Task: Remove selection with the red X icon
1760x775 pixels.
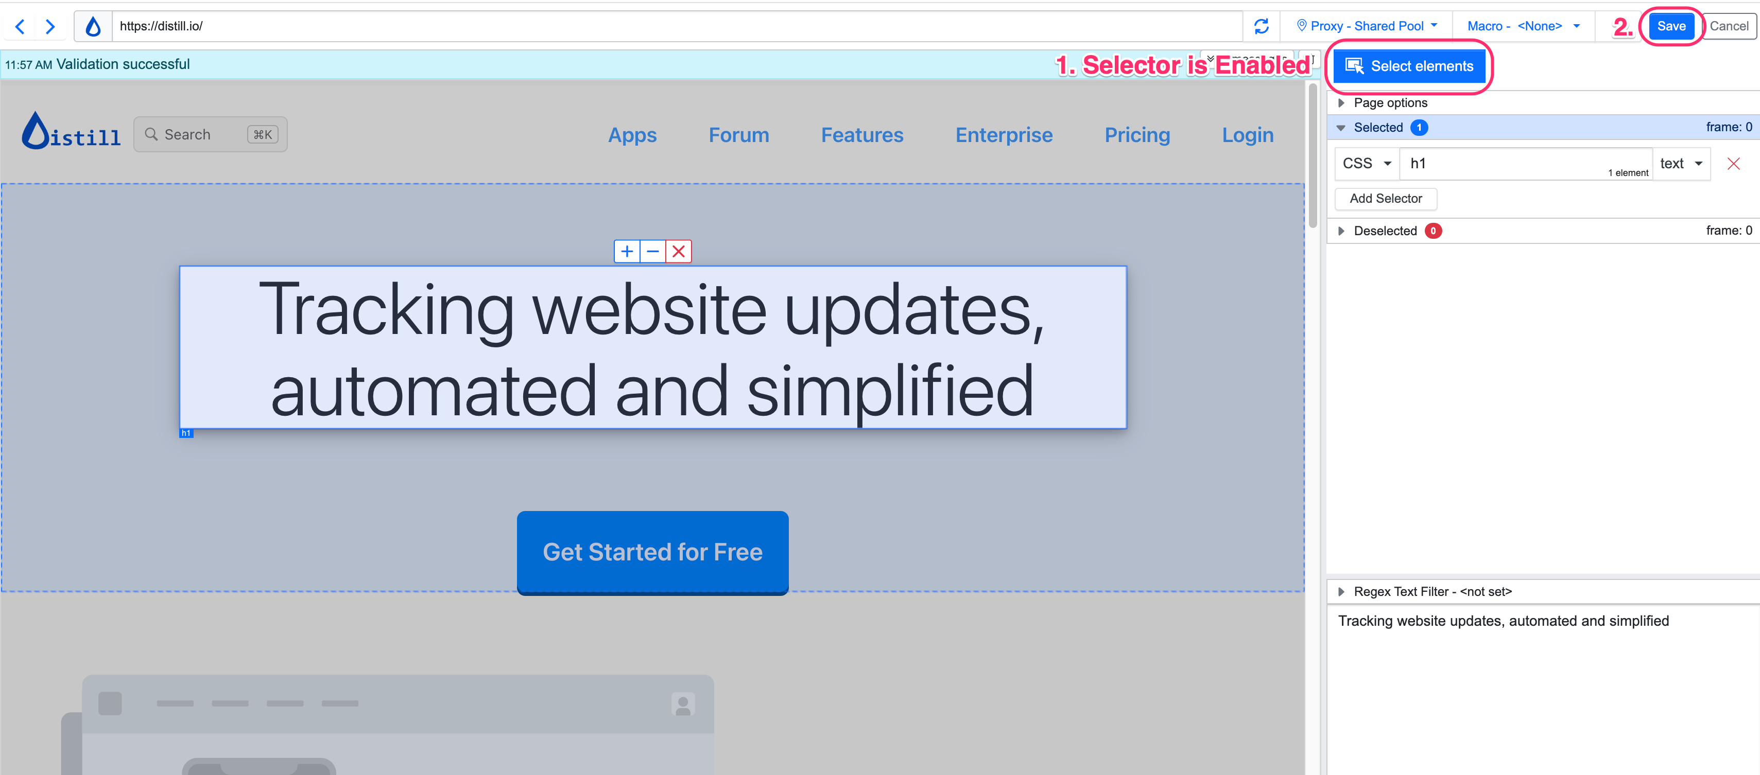Action: click(x=679, y=251)
